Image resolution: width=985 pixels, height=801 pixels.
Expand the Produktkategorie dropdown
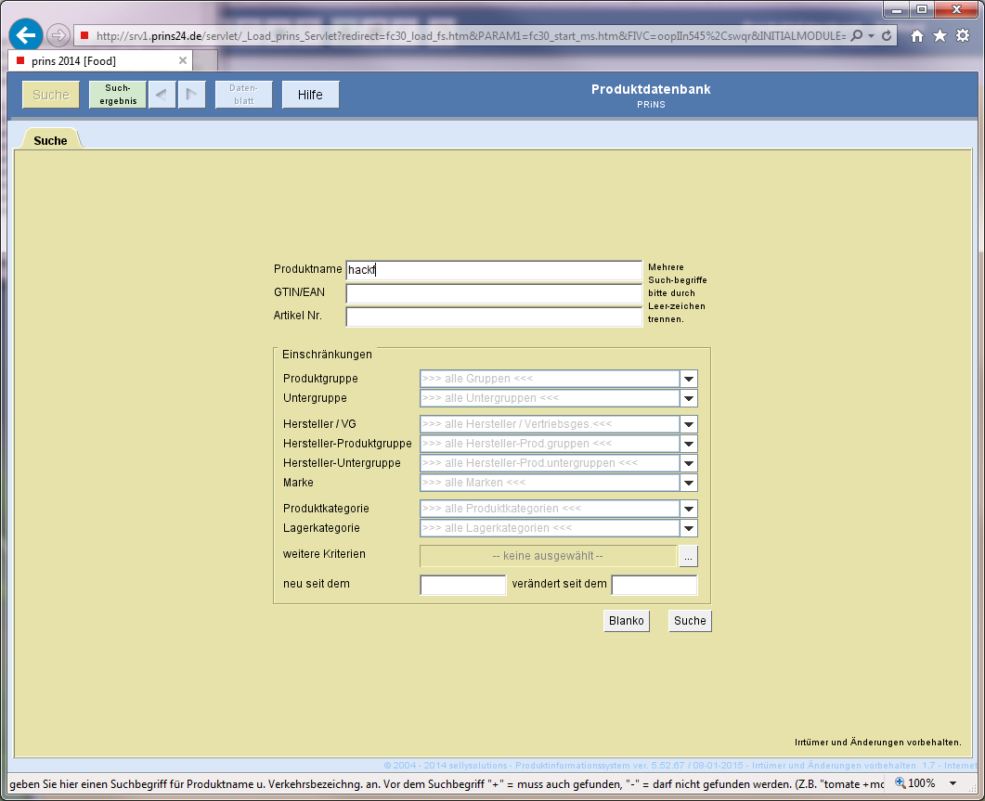tap(689, 509)
